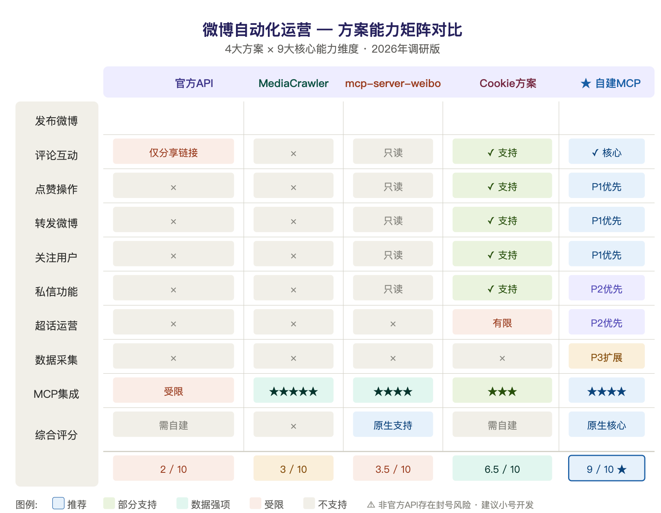Image resolution: width=661 pixels, height=513 pixels.
Task: Click 只读 in the 评论互动 row
Action: (393, 151)
